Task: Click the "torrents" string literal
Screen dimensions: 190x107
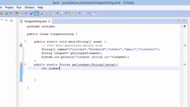Action: click(x=147, y=49)
